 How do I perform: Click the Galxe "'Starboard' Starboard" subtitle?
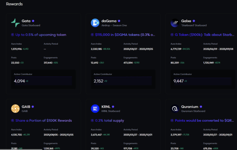coord(194,25)
